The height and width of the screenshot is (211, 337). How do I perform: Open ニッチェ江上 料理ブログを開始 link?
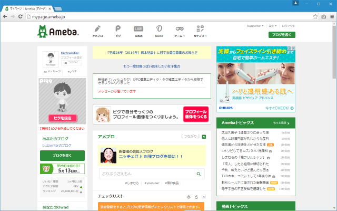point(151,157)
